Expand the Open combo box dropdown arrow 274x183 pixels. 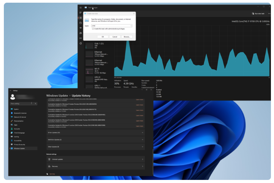pyautogui.click(x=131, y=26)
